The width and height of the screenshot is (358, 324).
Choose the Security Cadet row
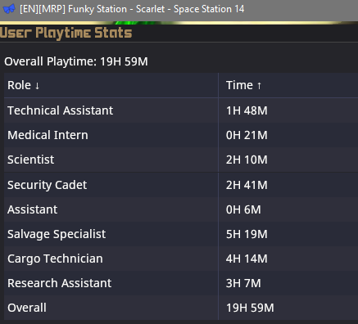pyautogui.click(x=181, y=185)
